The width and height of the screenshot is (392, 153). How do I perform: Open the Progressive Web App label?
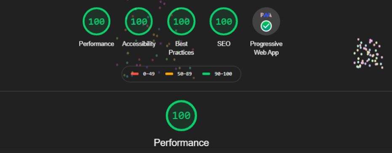click(266, 48)
